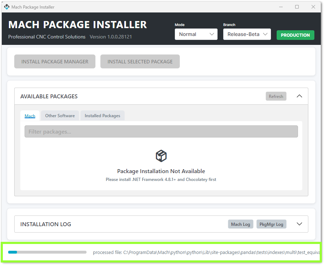Close the Mach Package Installer window
Image resolution: width=324 pixels, height=265 pixels.
click(313, 7)
